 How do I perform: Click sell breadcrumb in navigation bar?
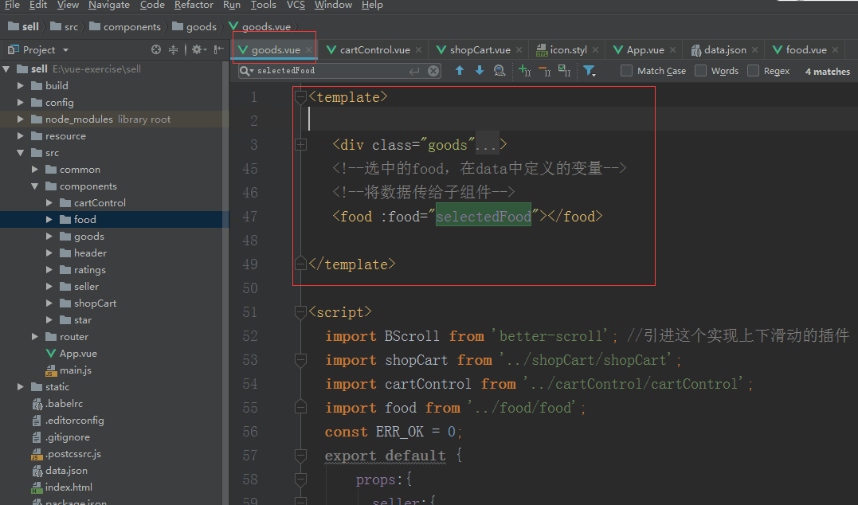point(24,27)
